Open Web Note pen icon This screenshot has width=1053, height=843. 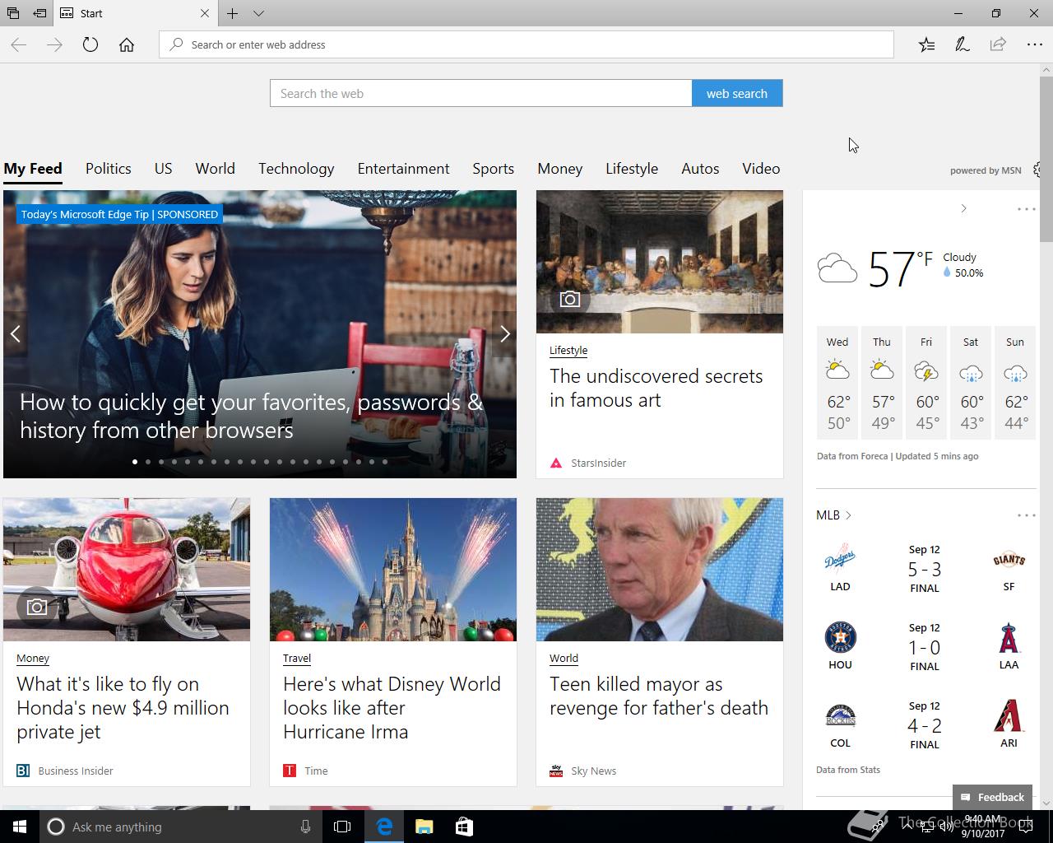point(962,44)
